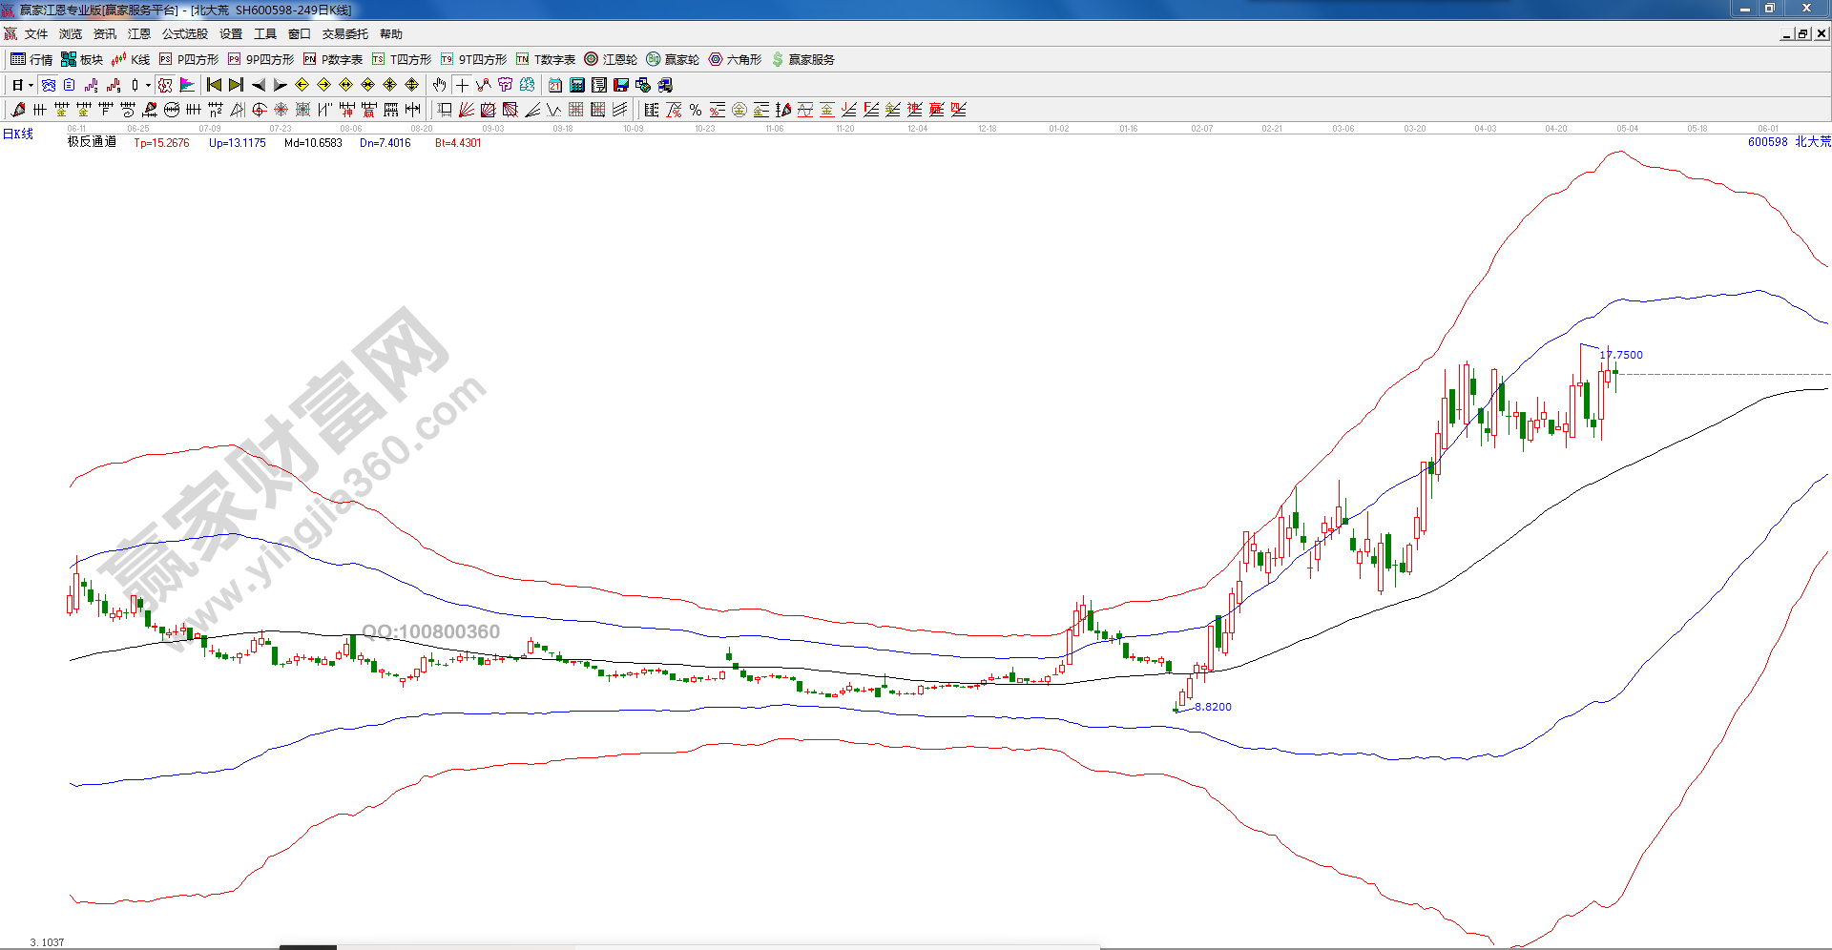Open the 六角形 hexagon chart tool

pyautogui.click(x=735, y=59)
